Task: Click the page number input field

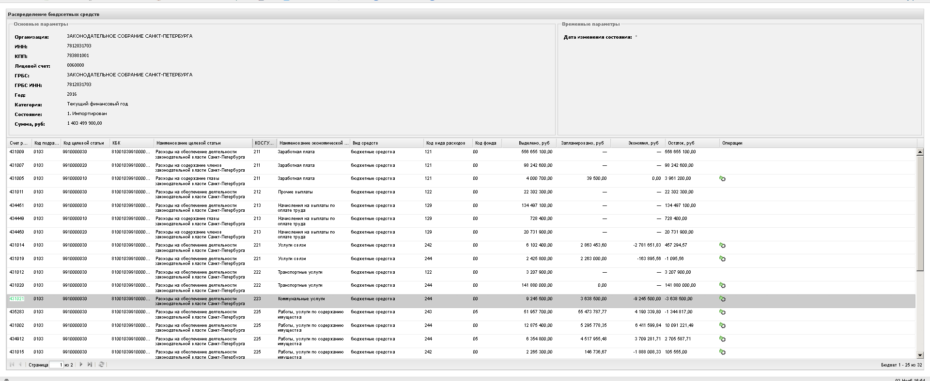Action: click(x=56, y=365)
